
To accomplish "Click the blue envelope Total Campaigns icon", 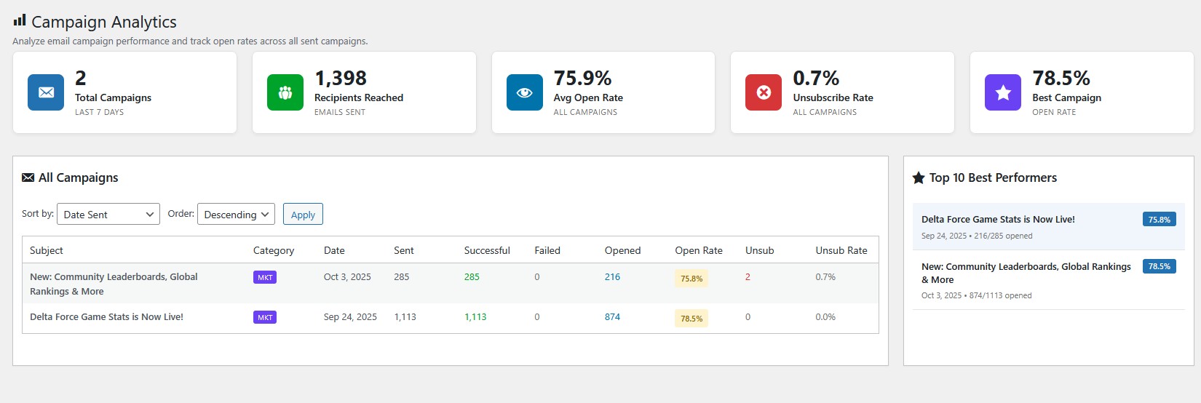I will tap(46, 92).
